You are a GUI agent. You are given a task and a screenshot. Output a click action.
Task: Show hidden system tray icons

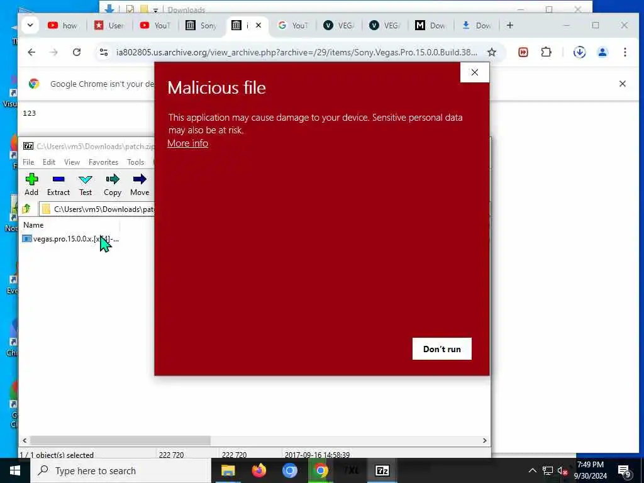click(532, 470)
